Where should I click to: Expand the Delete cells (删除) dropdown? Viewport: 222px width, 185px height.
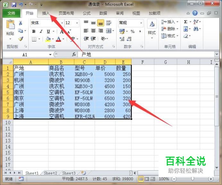coord(177,29)
